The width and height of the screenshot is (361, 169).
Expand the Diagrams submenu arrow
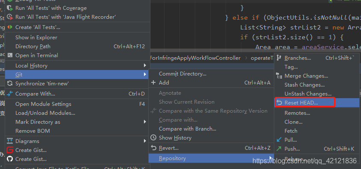(x=145, y=141)
